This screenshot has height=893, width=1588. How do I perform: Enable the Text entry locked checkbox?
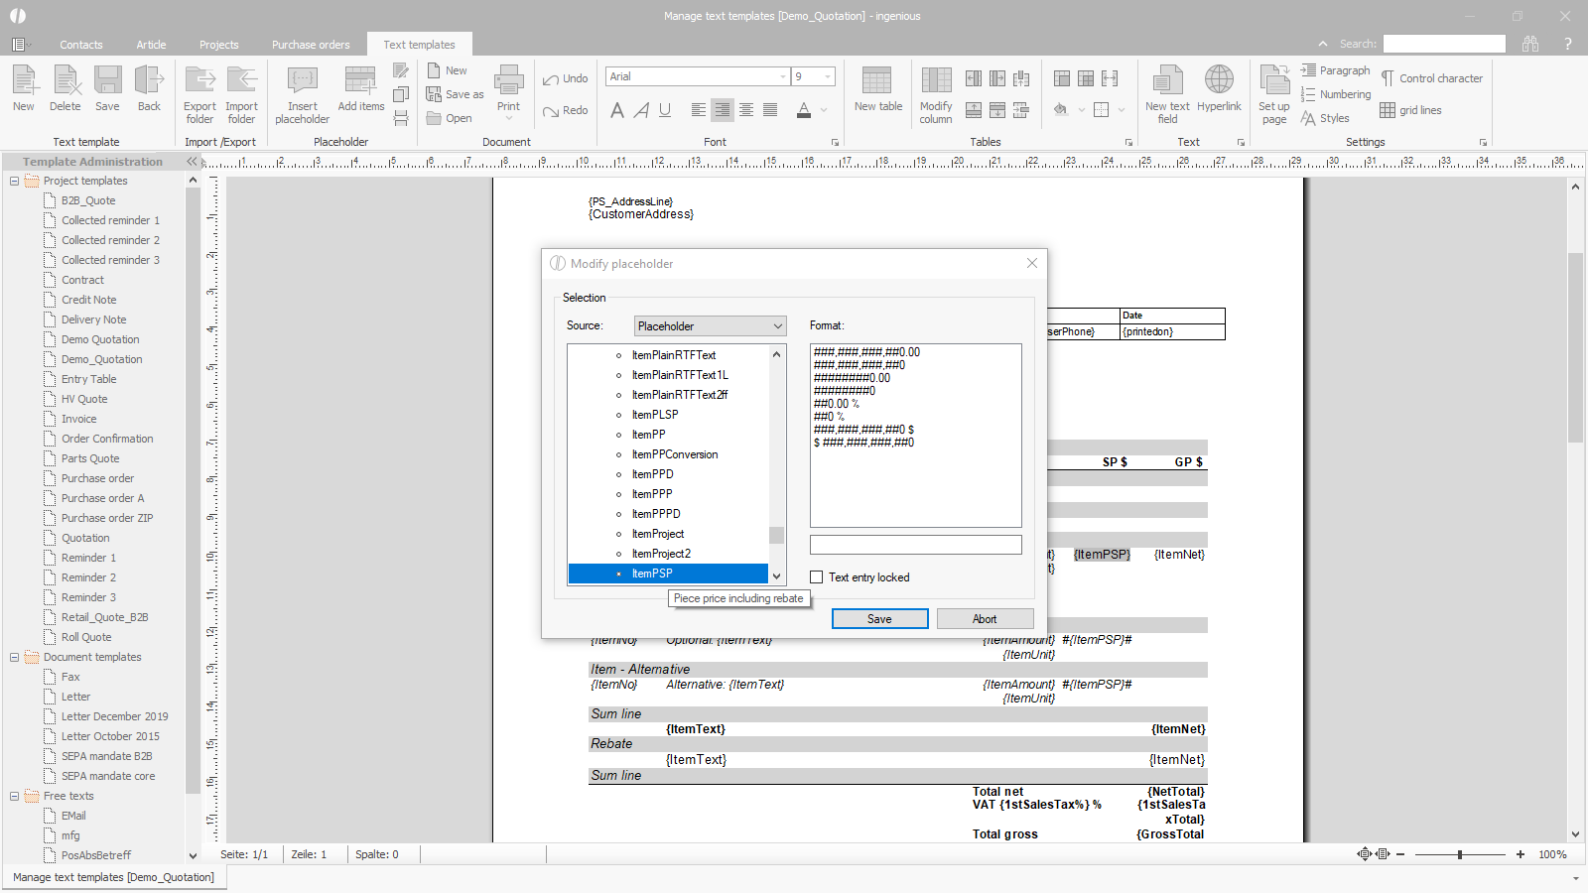coord(817,577)
